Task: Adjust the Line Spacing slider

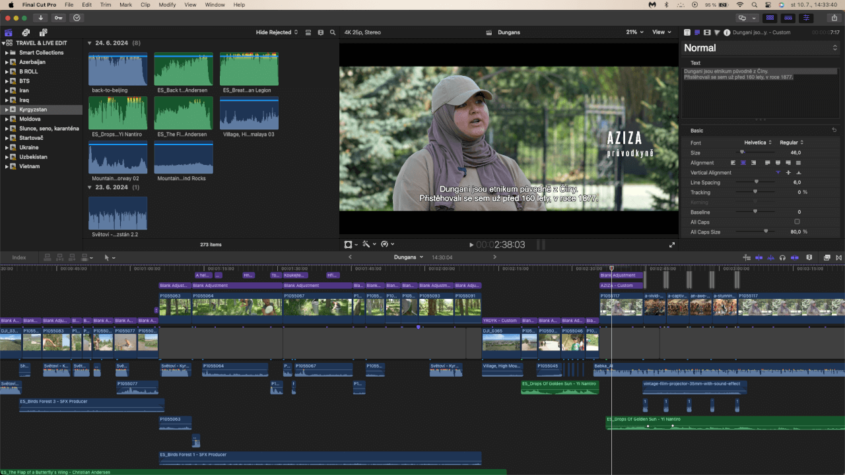Action: 756,182
